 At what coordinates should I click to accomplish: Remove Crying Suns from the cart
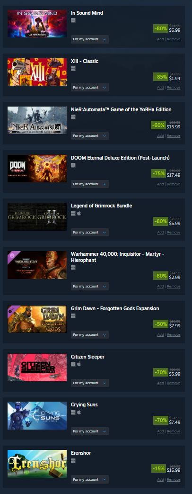click(174, 431)
